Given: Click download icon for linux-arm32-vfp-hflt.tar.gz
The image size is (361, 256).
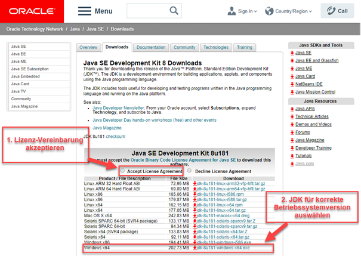Looking at the screenshot, I should coord(195,183).
